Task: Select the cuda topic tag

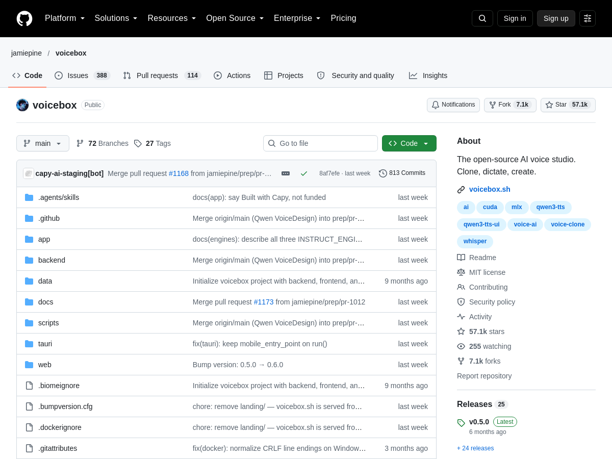Action: tap(490, 207)
